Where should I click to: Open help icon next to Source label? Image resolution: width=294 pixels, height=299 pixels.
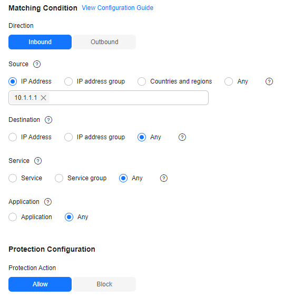(37, 64)
